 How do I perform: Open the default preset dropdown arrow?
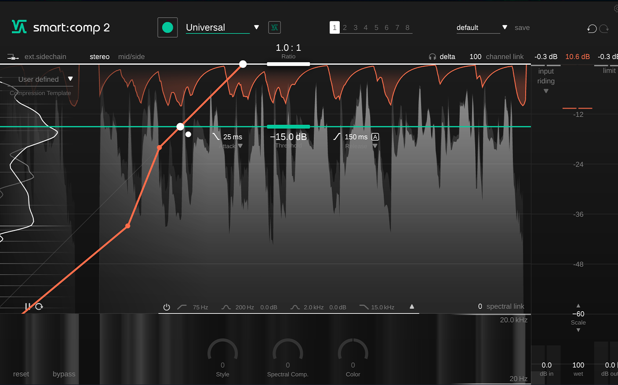coord(505,27)
